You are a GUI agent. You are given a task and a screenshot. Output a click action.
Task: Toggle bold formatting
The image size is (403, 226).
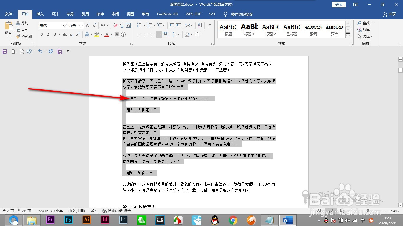tap(42, 34)
